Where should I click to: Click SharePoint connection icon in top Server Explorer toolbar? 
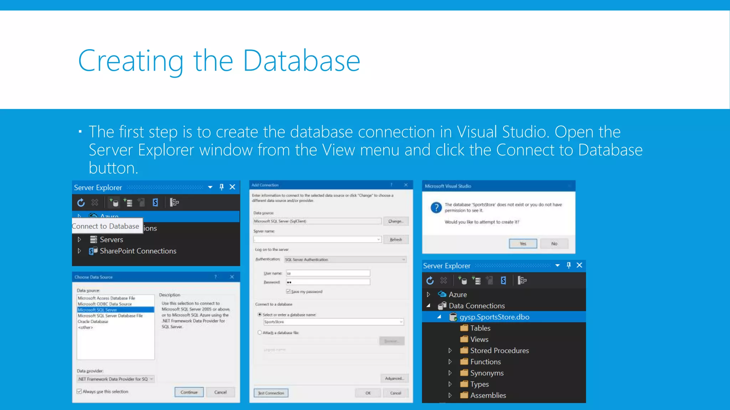click(x=155, y=203)
